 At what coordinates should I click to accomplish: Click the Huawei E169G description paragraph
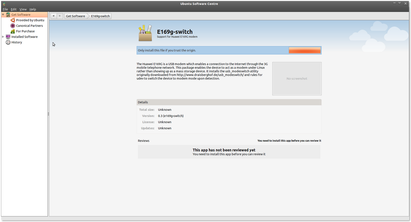point(202,71)
